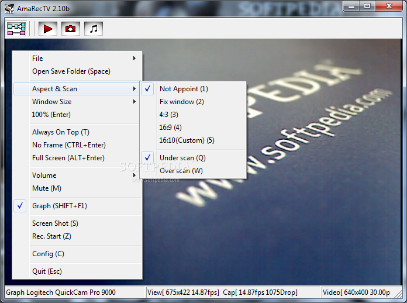Choose Open Save Folder (Space)

click(77, 71)
